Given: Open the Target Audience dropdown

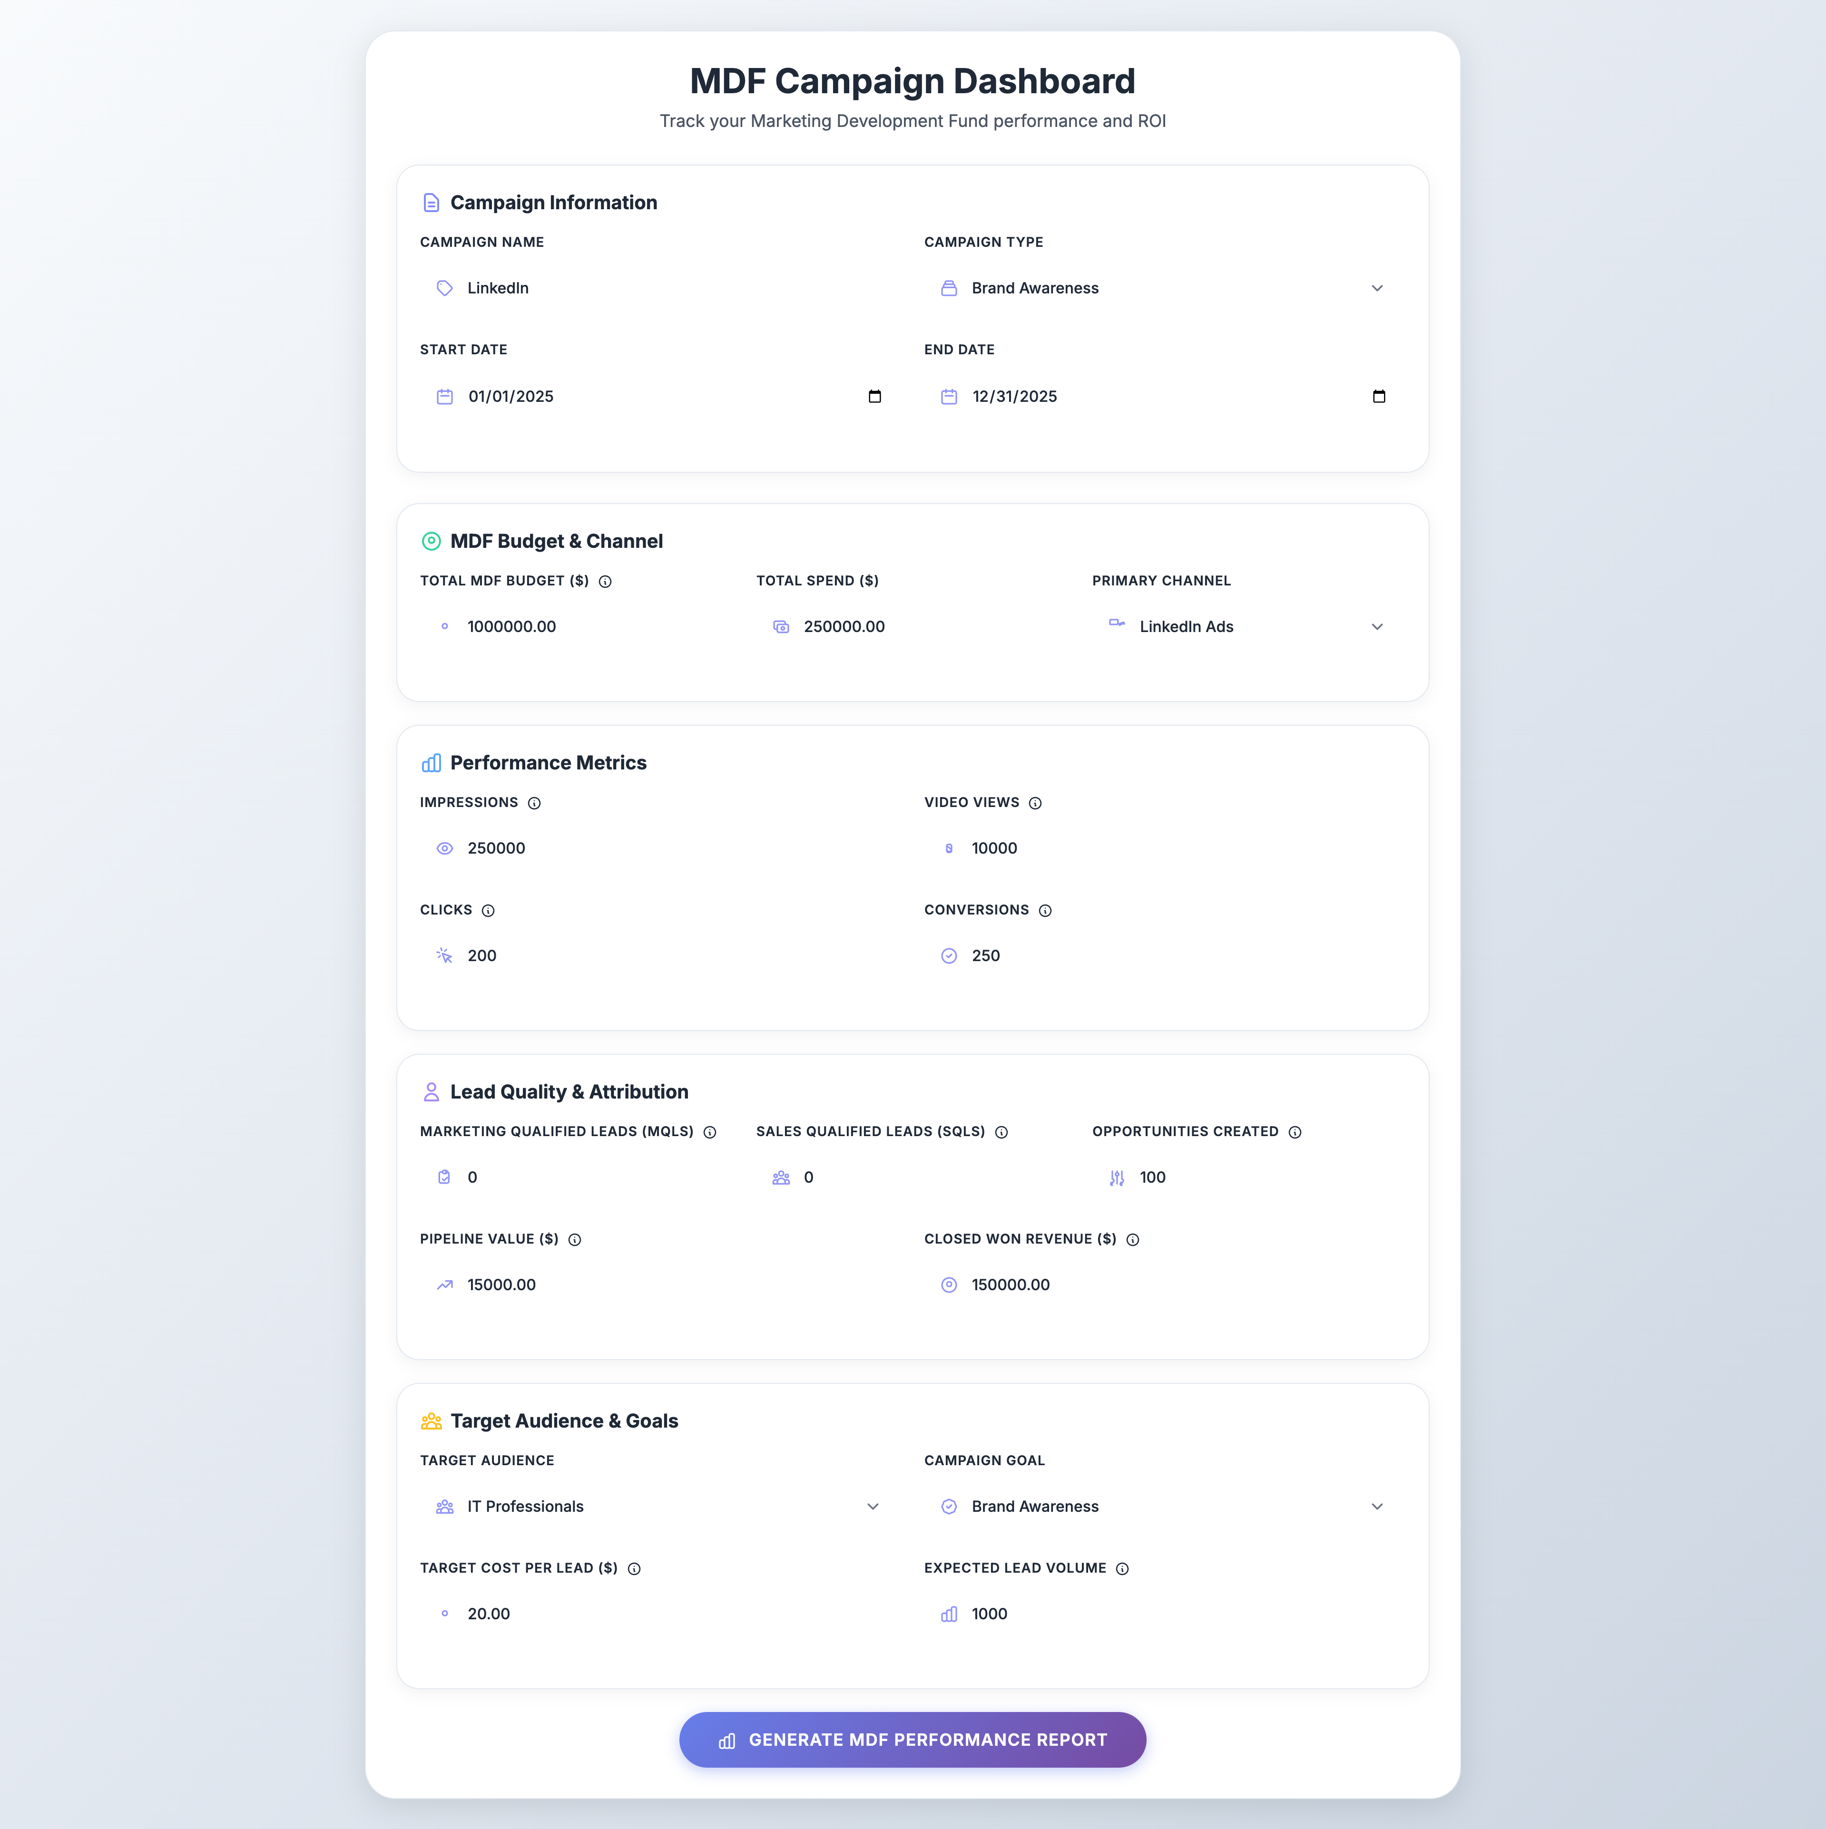Looking at the screenshot, I should 873,1506.
